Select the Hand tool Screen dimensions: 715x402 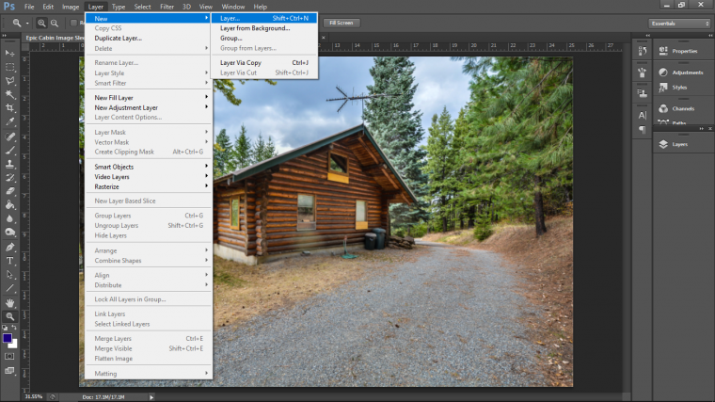pos(9,303)
